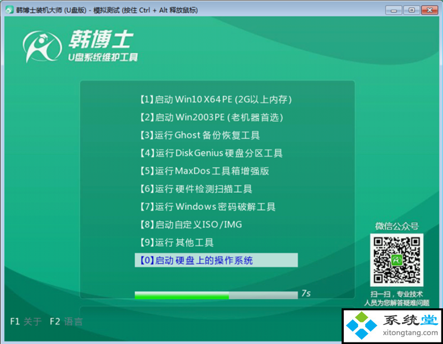Start option 7 Windows password cracking tool
The width and height of the screenshot is (443, 344).
point(208,207)
